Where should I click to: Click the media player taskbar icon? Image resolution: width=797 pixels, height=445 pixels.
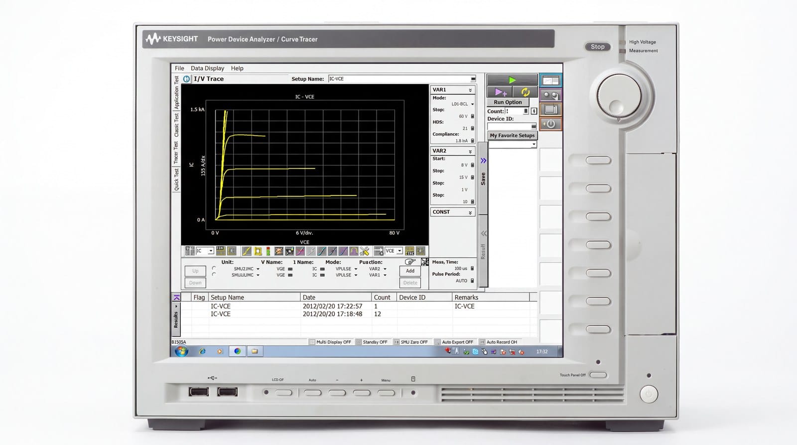[x=220, y=351]
